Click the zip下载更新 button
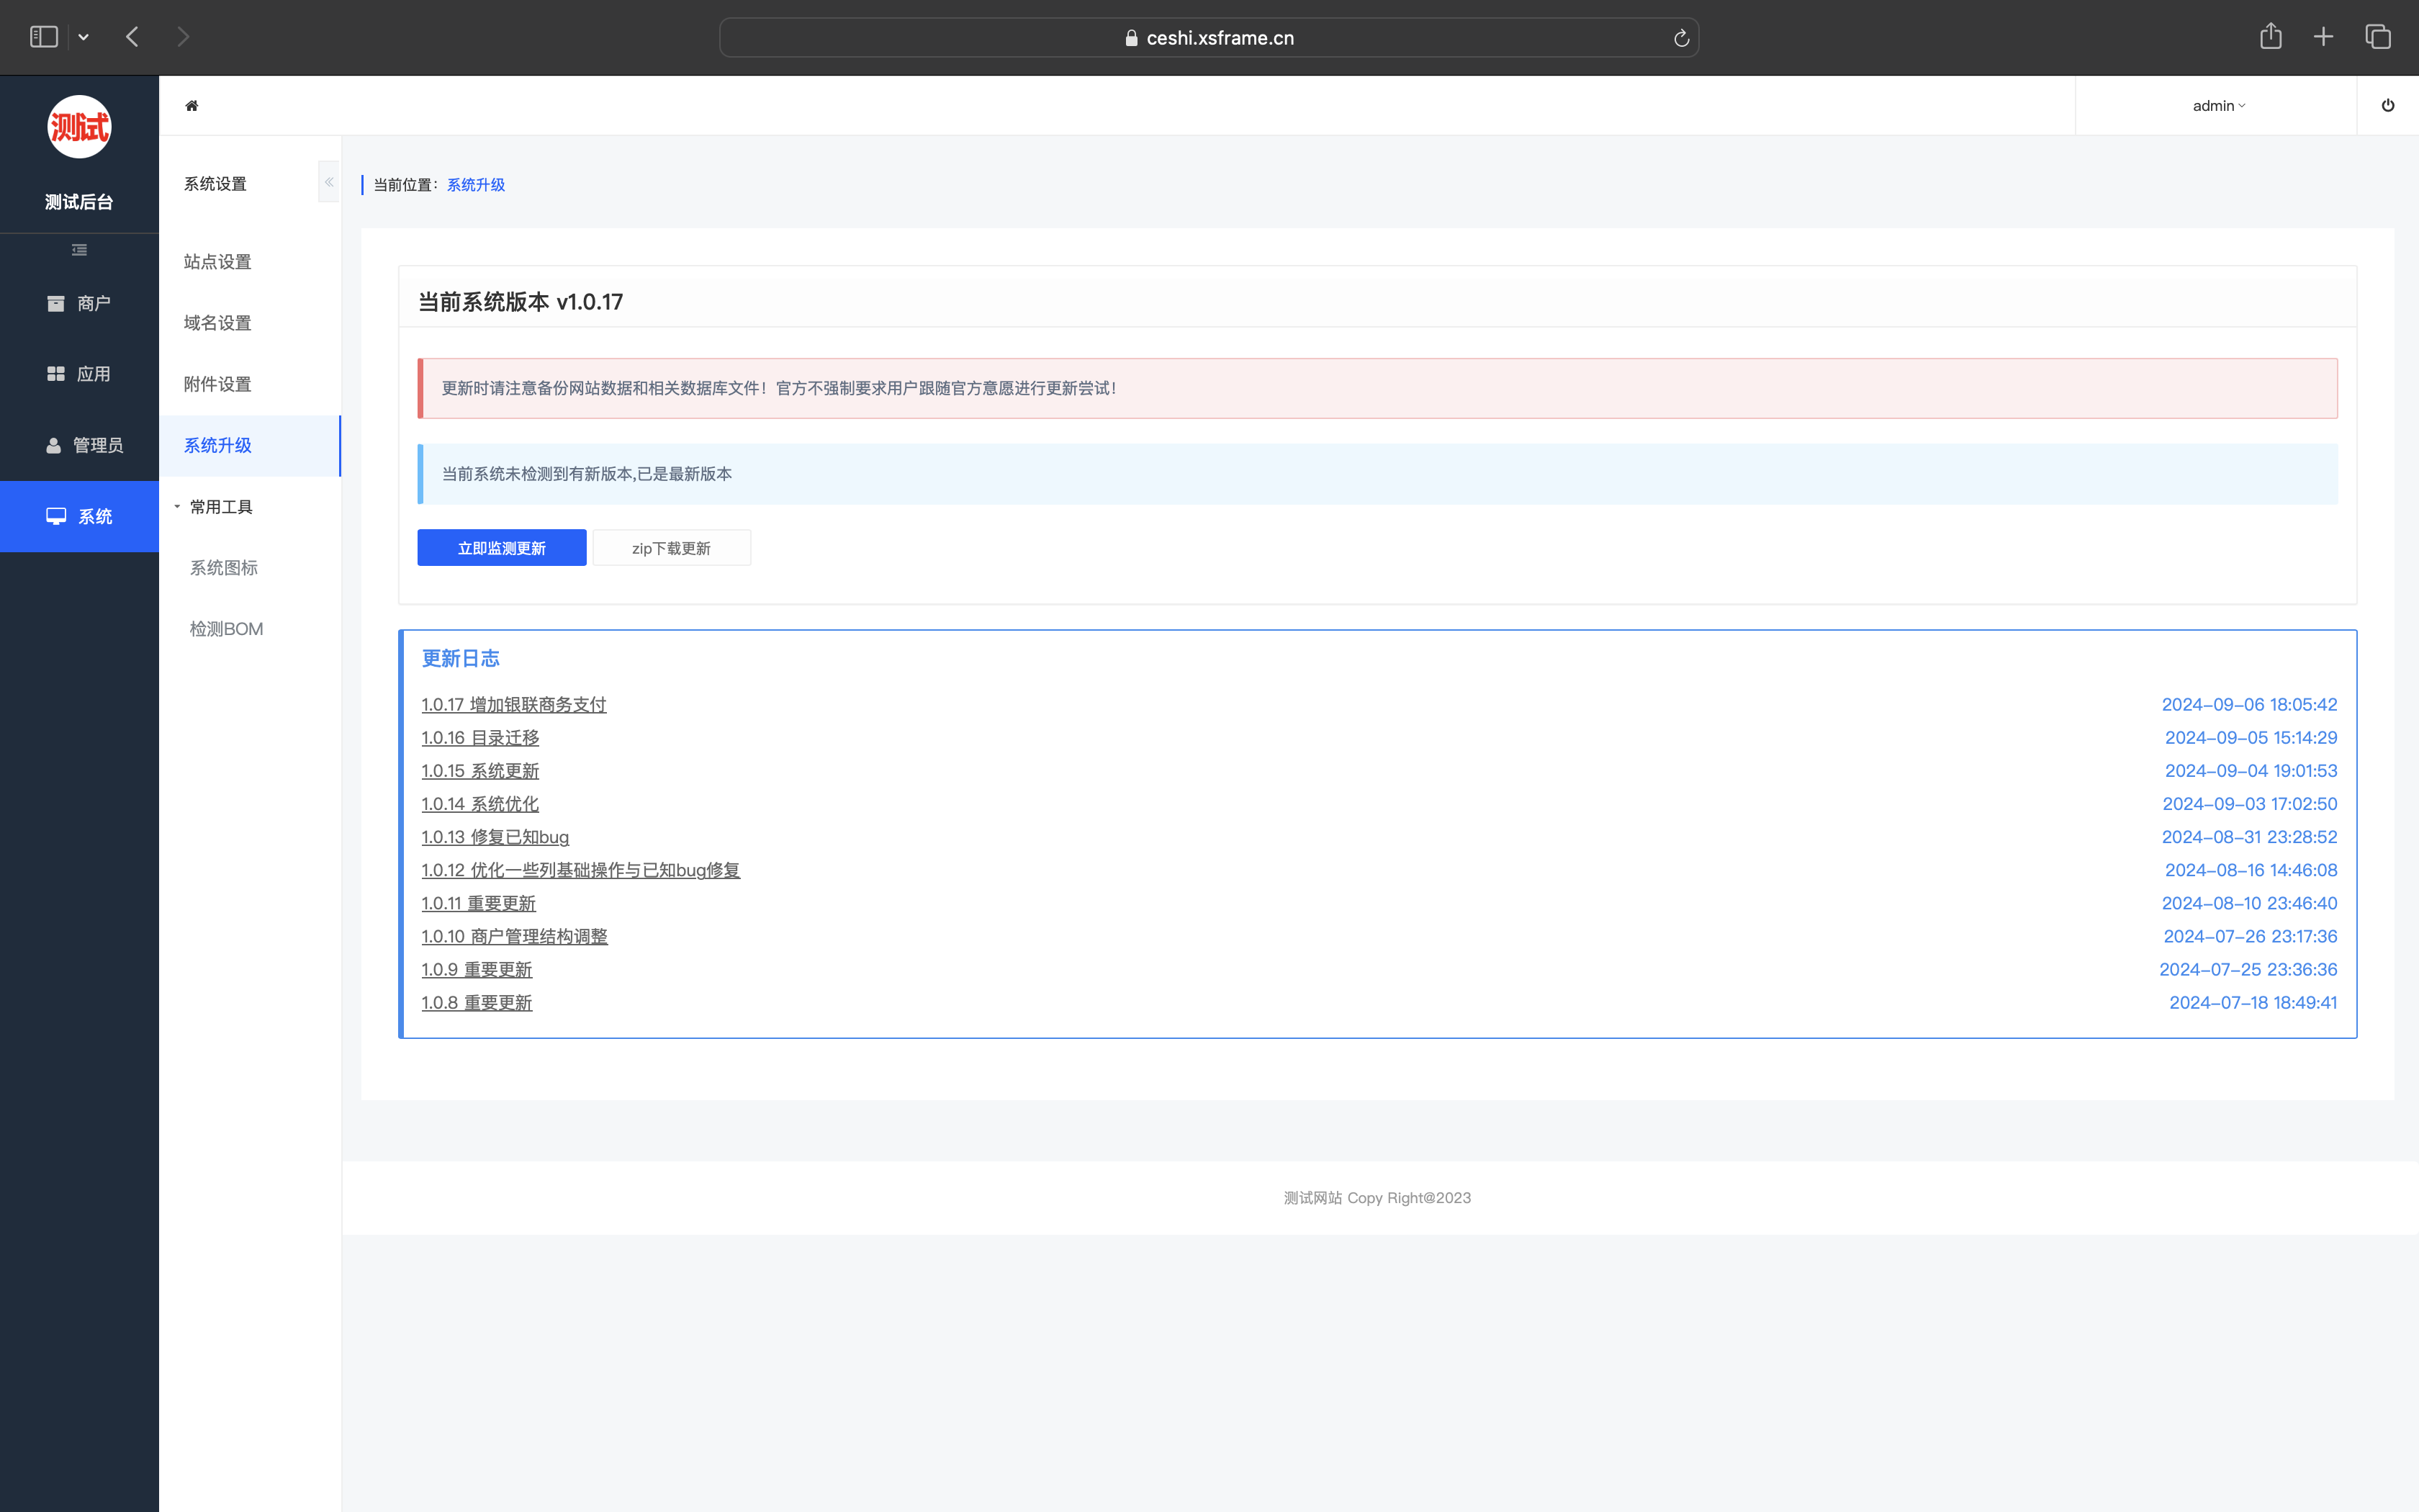The width and height of the screenshot is (2419, 1512). coord(671,548)
